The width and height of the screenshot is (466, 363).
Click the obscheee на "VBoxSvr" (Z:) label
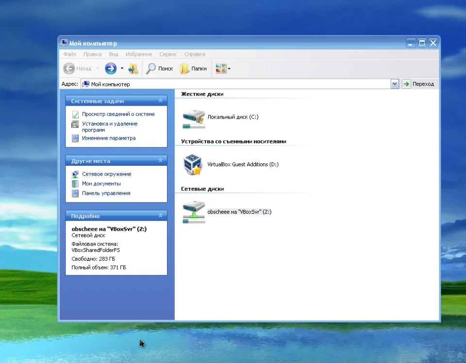coord(239,212)
